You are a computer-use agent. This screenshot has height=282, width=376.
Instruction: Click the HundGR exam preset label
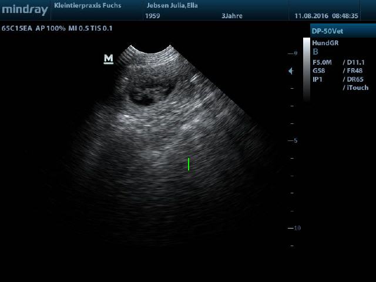point(325,43)
